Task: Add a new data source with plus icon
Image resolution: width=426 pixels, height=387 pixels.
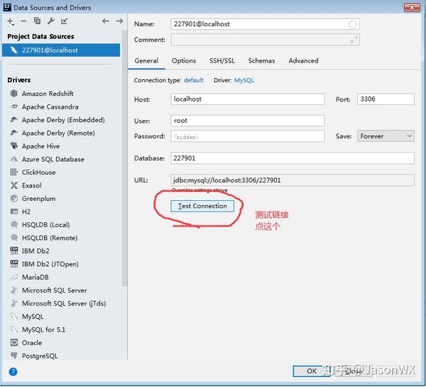Action: point(11,21)
